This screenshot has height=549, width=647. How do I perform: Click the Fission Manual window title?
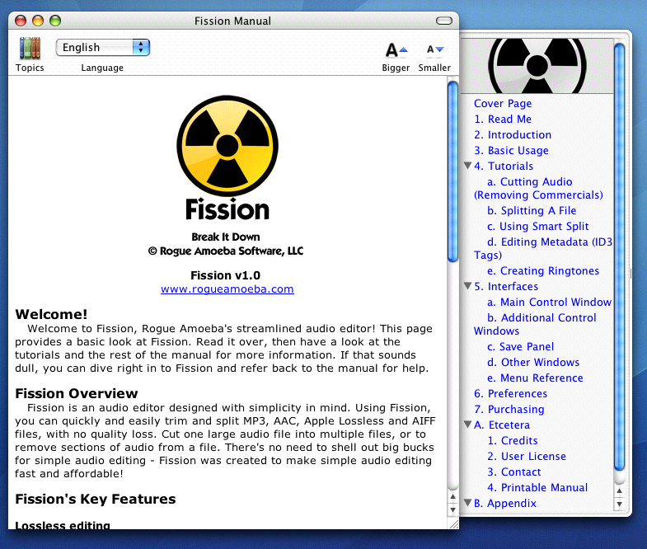(x=232, y=21)
